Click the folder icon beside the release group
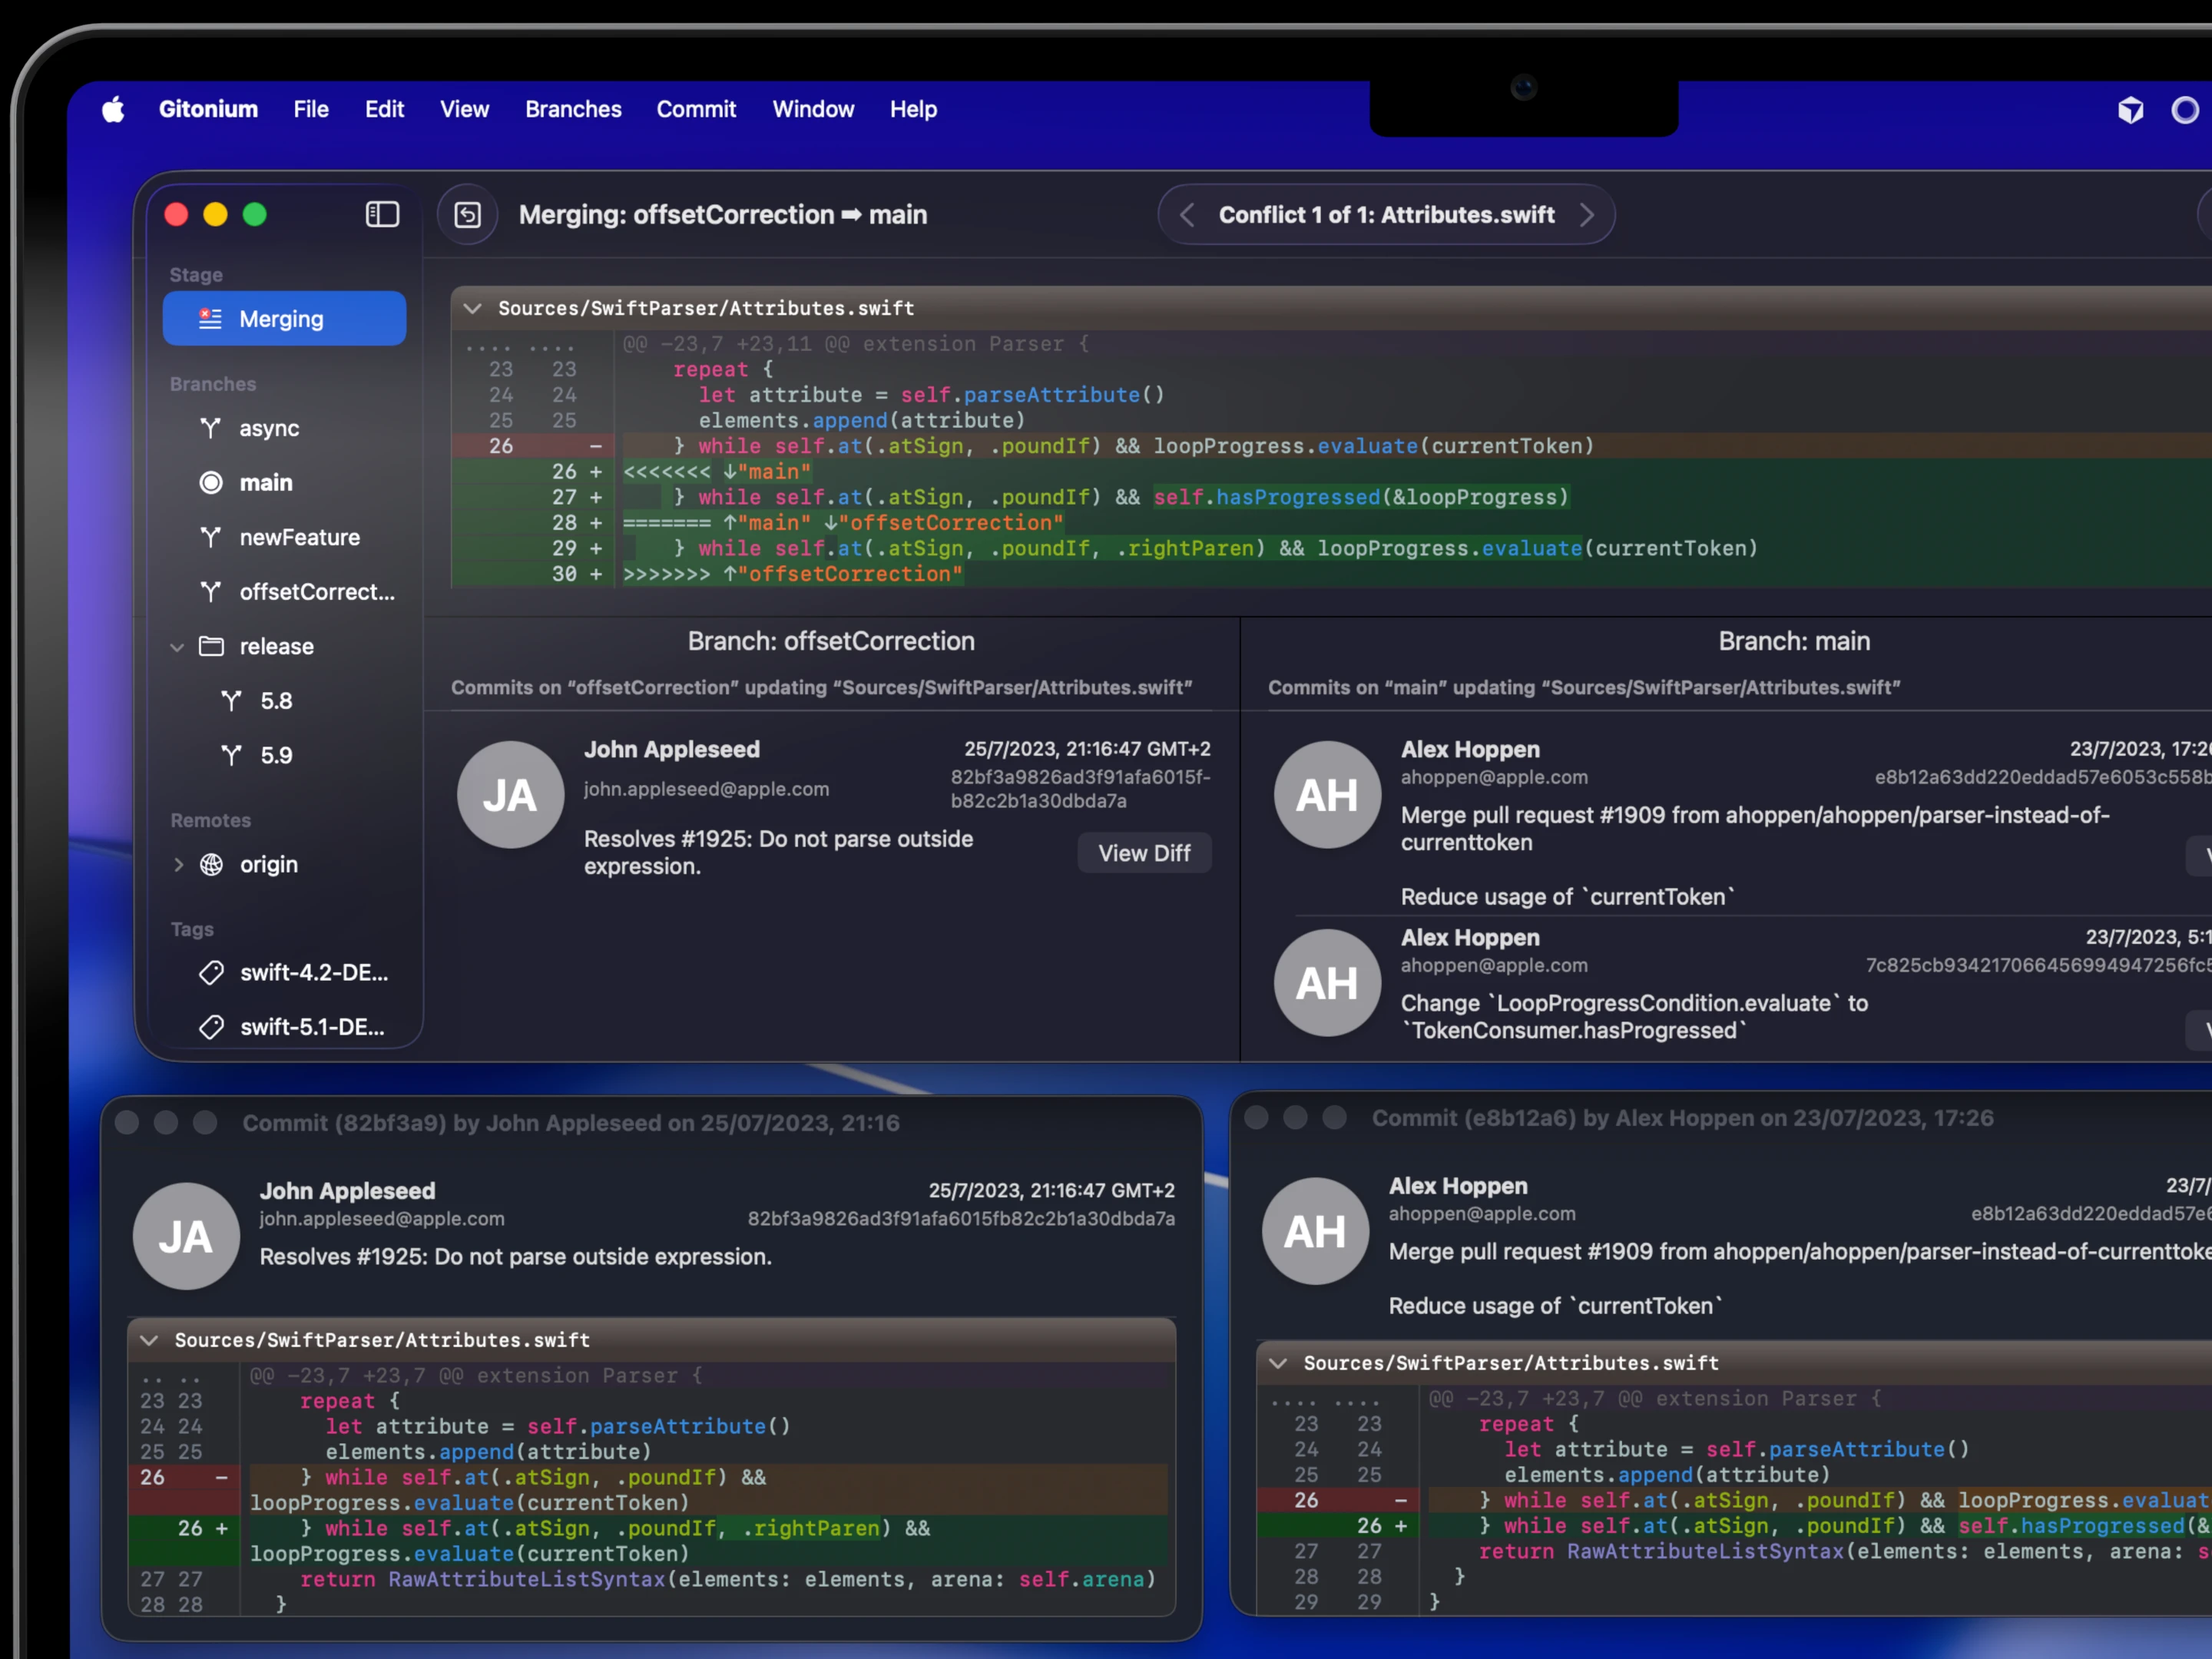 pos(212,646)
